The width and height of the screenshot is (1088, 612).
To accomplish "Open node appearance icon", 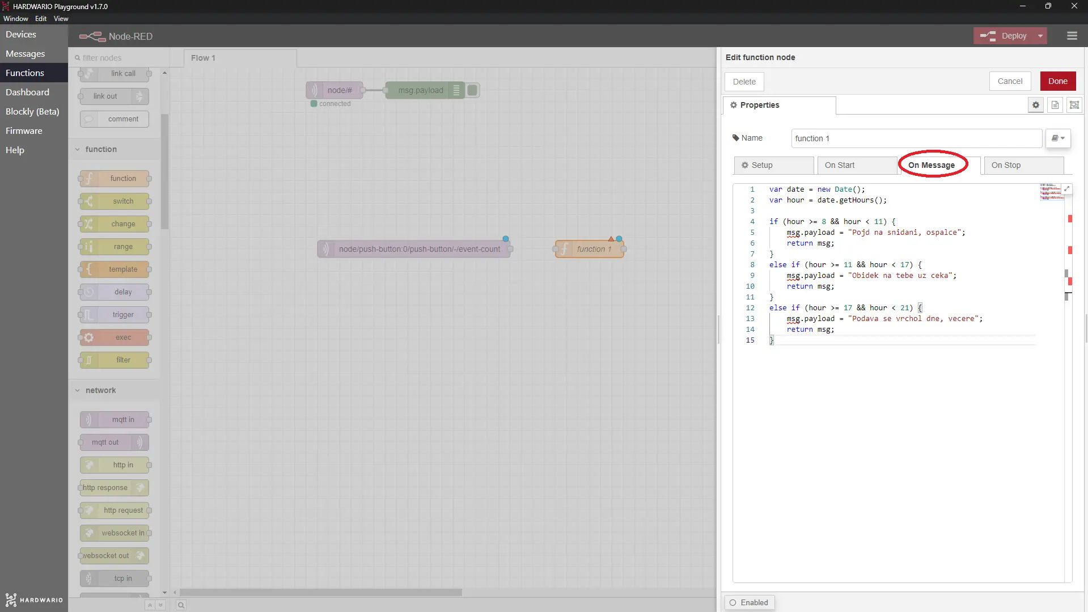I will pyautogui.click(x=1074, y=105).
